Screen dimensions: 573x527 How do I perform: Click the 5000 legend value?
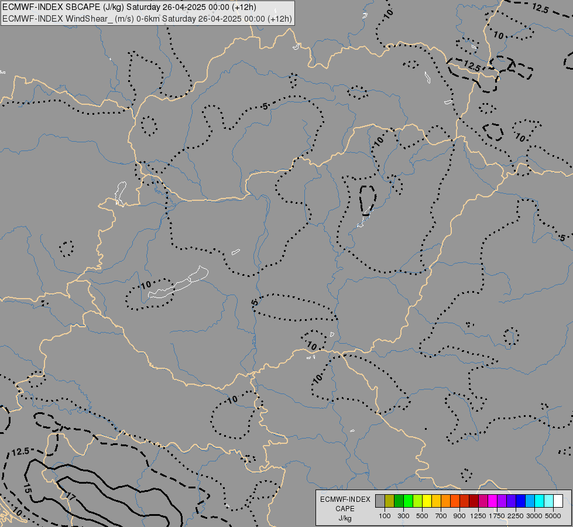(553, 516)
